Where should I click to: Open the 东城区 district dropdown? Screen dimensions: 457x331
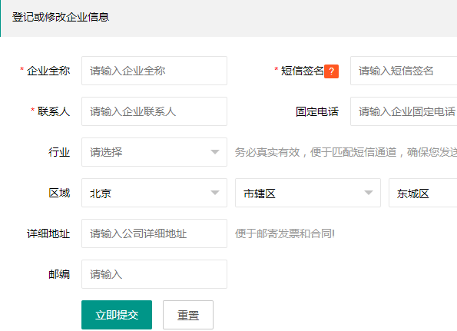tap(423, 193)
